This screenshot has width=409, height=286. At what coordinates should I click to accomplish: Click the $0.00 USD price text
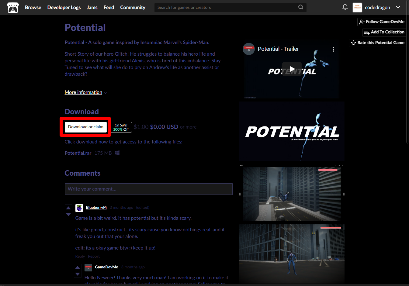(x=164, y=127)
